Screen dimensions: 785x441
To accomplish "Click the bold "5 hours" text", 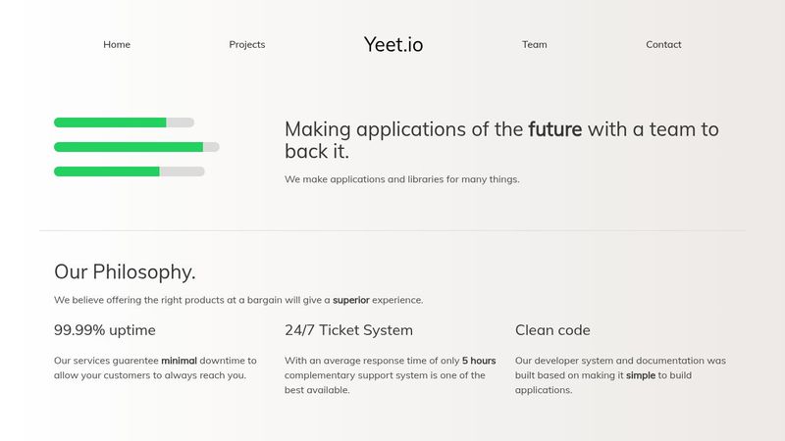I will pyautogui.click(x=479, y=361).
